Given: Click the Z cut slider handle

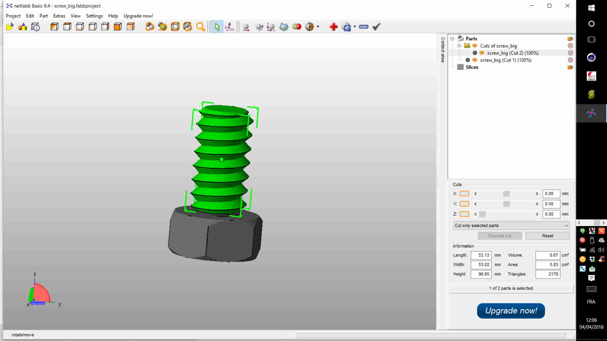Looking at the screenshot, I should pyautogui.click(x=482, y=214).
